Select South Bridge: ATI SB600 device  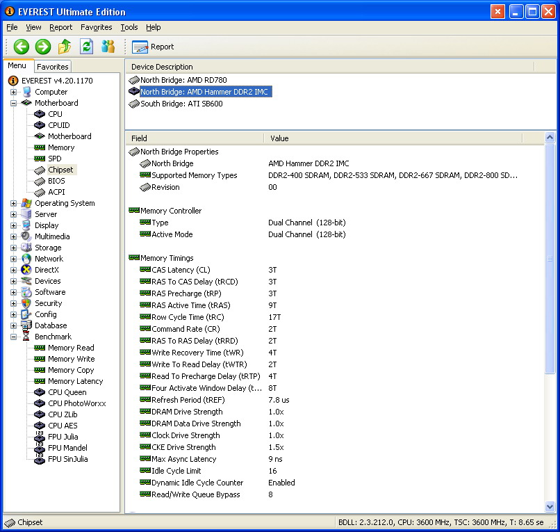click(181, 104)
